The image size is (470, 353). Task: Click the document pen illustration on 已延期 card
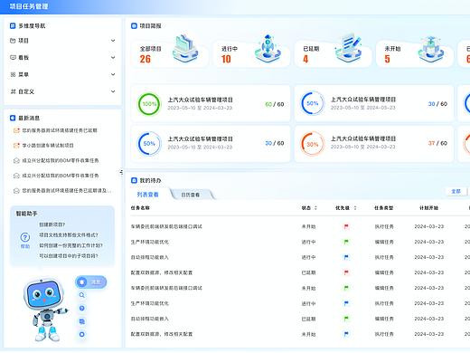349,47
